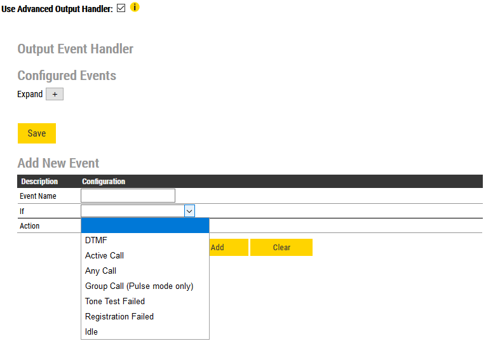Select the blank highlighted dropdown option

click(145, 225)
